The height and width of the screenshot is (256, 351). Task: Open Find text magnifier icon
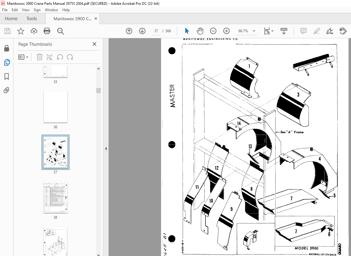point(60,31)
